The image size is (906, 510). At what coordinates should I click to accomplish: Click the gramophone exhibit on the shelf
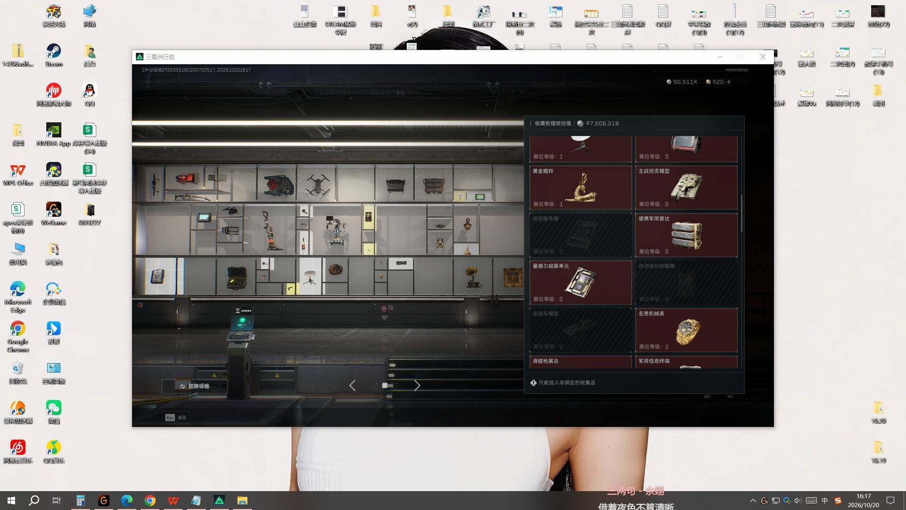click(471, 276)
